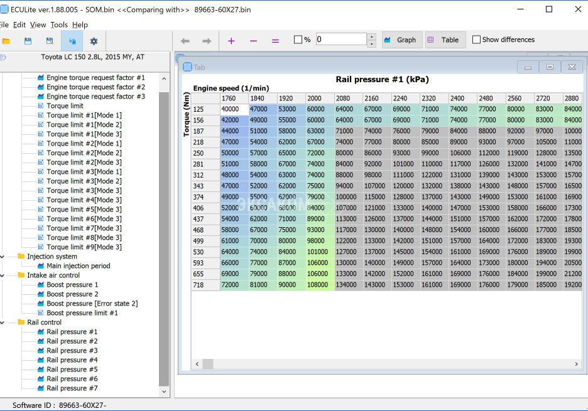Enable the percent checkbox
This screenshot has width=588, height=411.
(298, 40)
